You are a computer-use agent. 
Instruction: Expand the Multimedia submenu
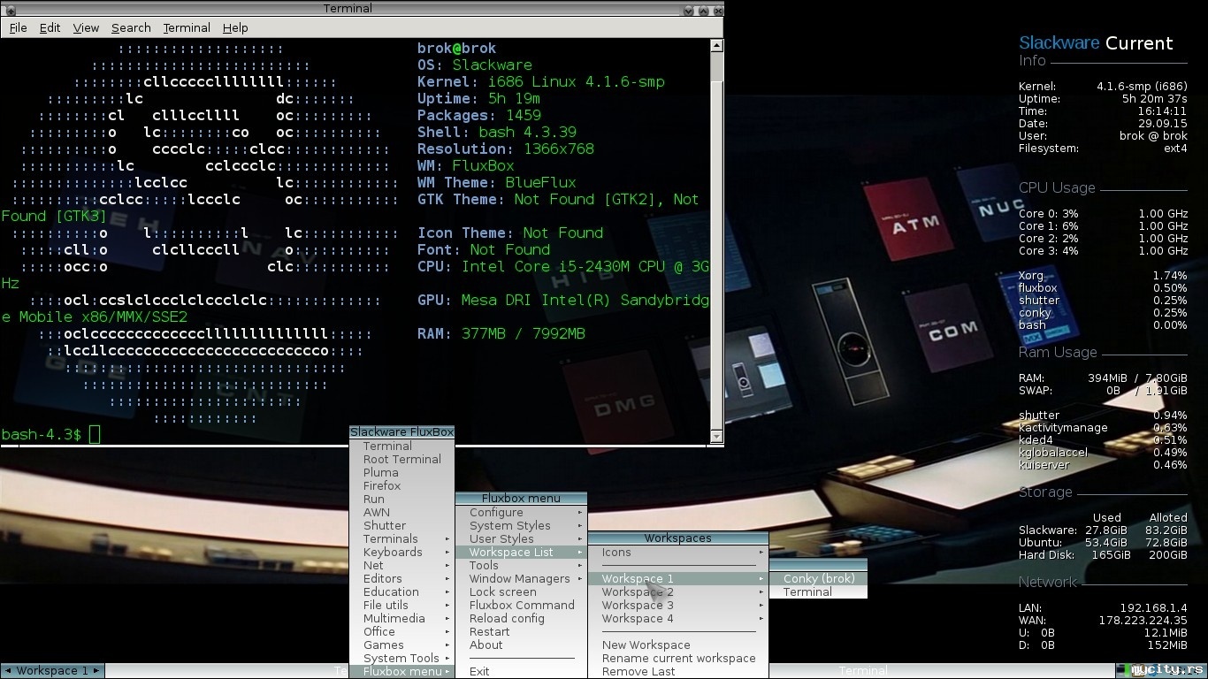pos(401,619)
